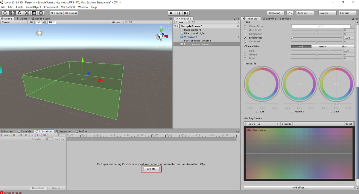Select the Hand tool
Image resolution: width=359 pixels, height=194 pixels.
point(5,13)
